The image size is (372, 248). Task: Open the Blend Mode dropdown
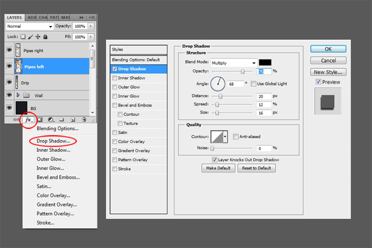click(x=234, y=63)
